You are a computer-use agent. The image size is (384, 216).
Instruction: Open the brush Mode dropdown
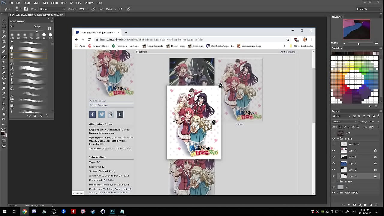tap(52, 9)
